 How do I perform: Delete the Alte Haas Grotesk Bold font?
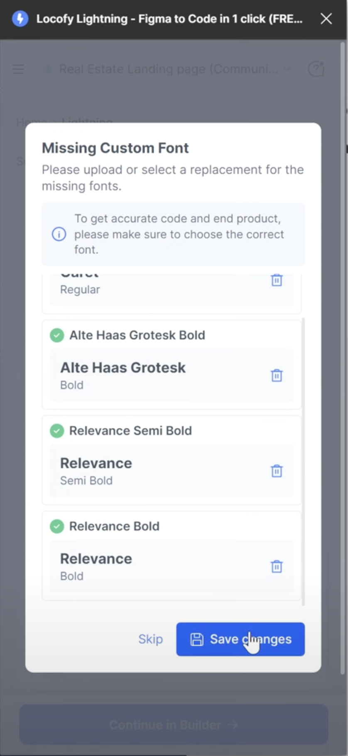tap(277, 376)
